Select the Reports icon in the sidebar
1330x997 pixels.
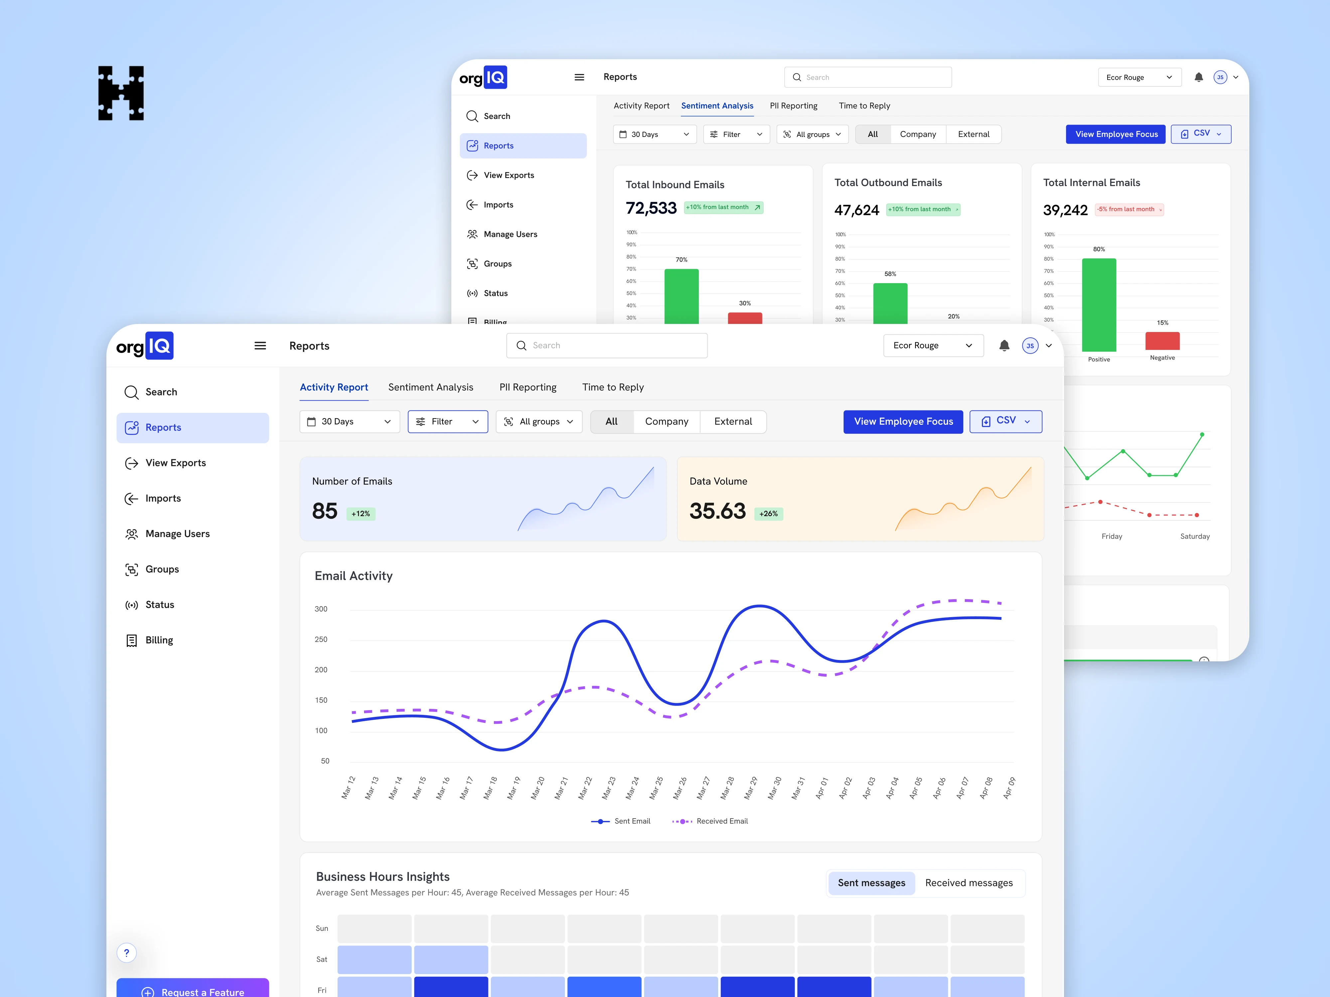click(132, 427)
